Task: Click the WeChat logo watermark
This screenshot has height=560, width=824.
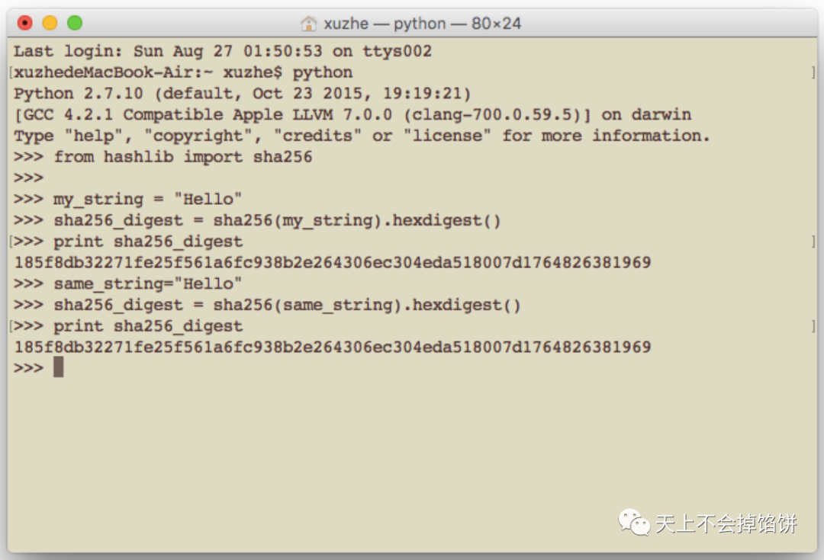Action: [x=634, y=522]
